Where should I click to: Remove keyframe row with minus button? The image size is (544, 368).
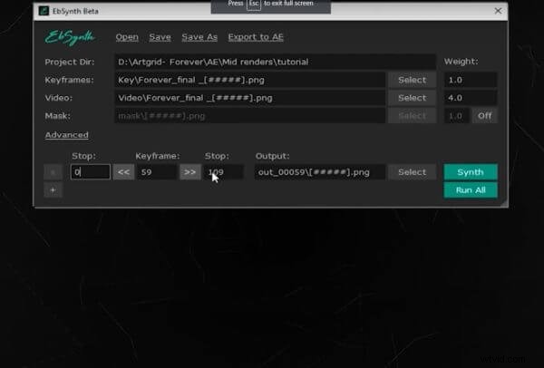click(x=53, y=172)
